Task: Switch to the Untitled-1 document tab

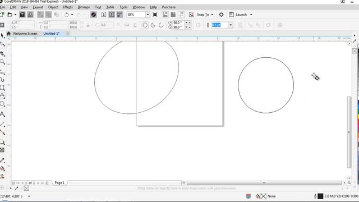Action: coord(51,34)
